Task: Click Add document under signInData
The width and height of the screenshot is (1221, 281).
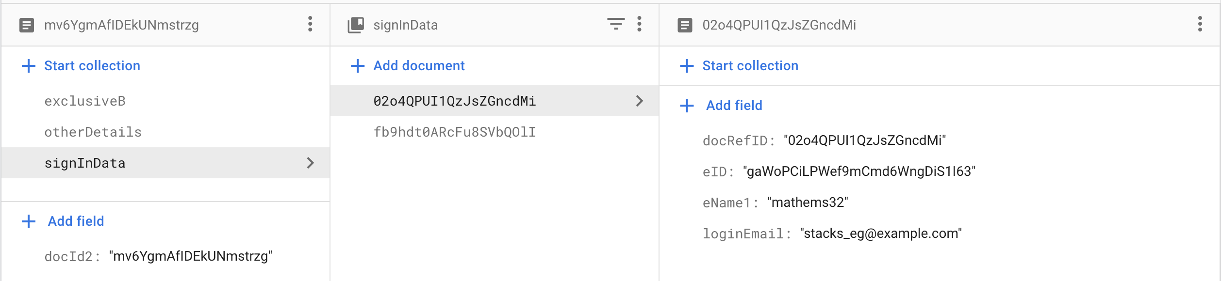Action: [x=418, y=65]
